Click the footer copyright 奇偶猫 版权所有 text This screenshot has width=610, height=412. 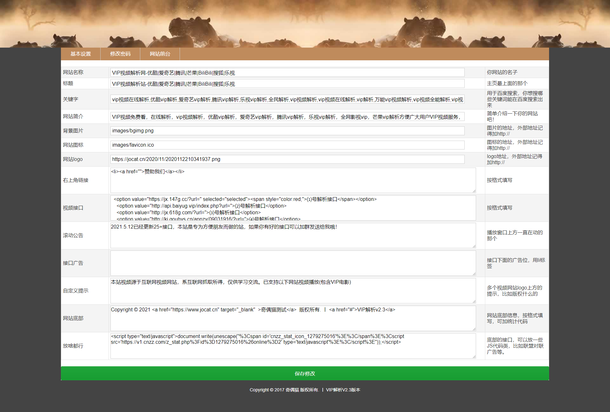pos(302,390)
